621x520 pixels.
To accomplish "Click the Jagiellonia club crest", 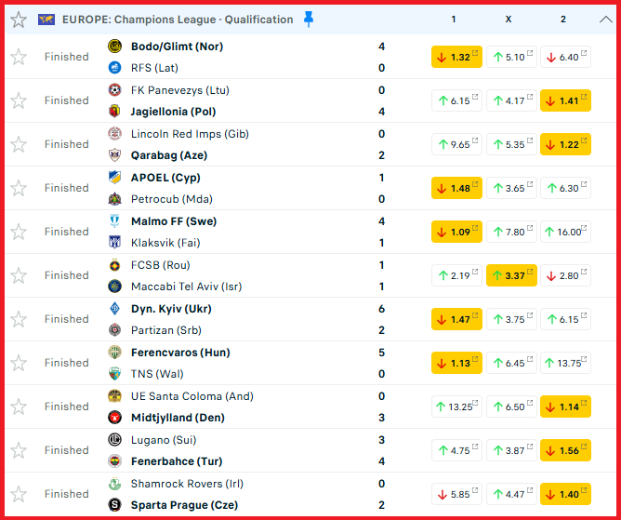I will click(x=114, y=112).
